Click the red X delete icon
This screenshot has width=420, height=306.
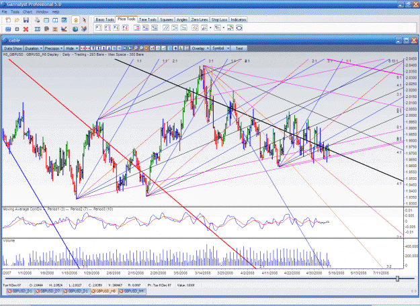26,29
